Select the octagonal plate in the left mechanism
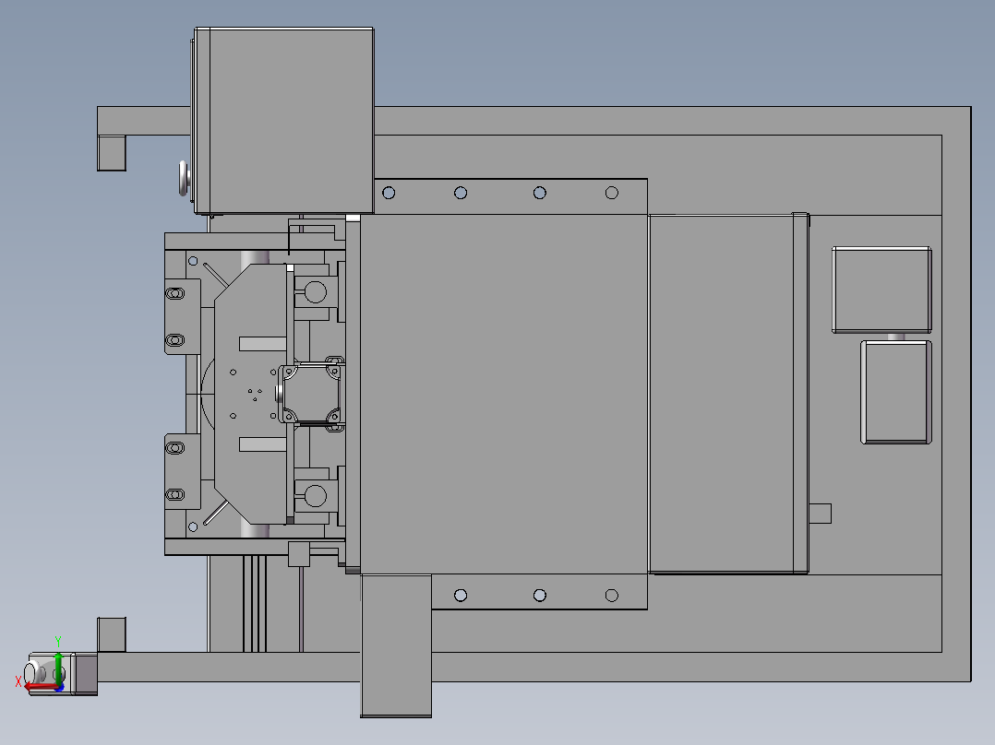Image resolution: width=995 pixels, height=745 pixels. pyautogui.click(x=251, y=394)
